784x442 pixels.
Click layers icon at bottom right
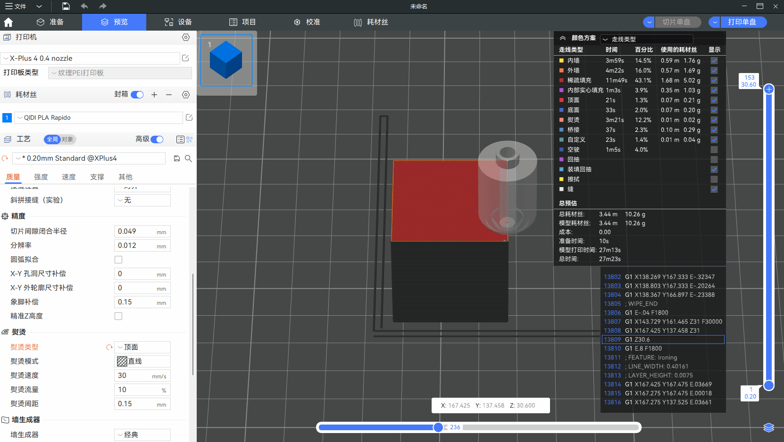tap(769, 427)
